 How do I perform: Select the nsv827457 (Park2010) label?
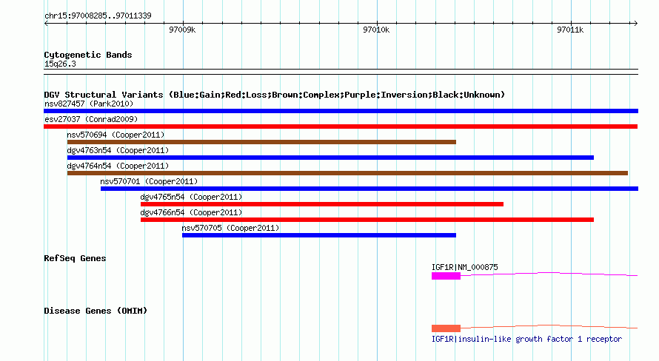coord(89,104)
